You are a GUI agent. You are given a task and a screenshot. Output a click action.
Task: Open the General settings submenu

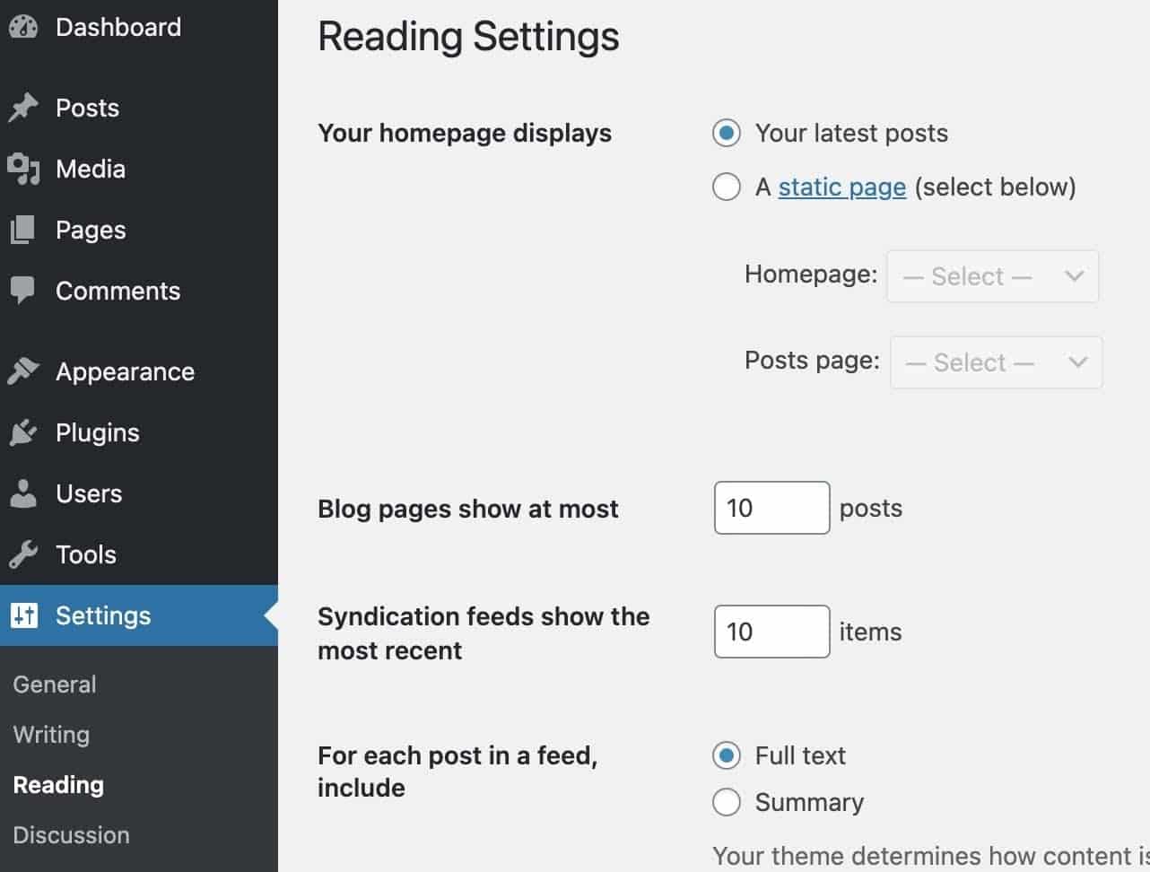click(x=55, y=685)
